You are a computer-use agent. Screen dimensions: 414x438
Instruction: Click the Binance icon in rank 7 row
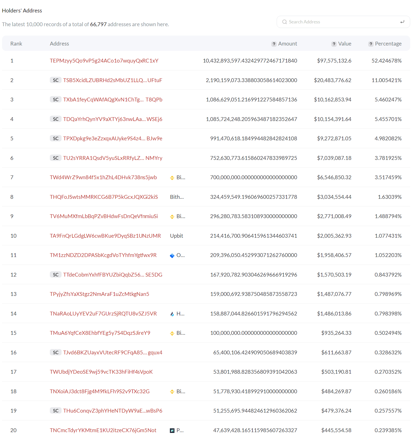(172, 178)
